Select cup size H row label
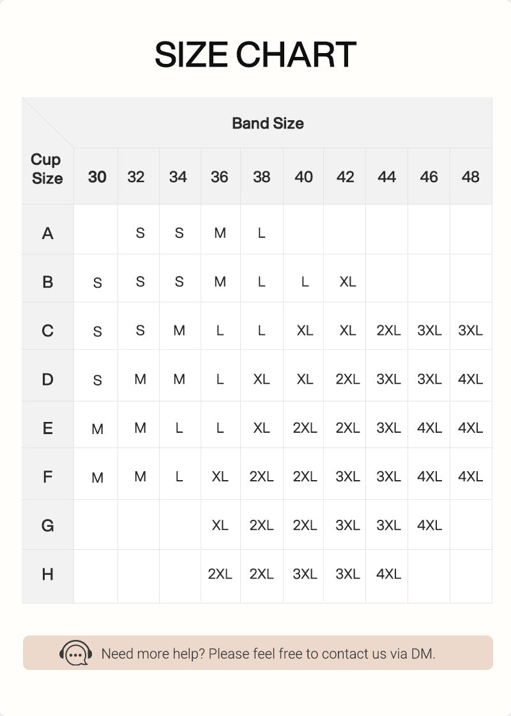The height and width of the screenshot is (716, 511). pyautogui.click(x=47, y=574)
